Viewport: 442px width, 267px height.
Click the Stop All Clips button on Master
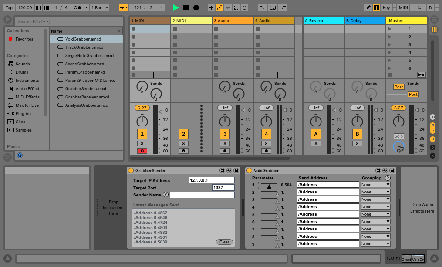pyautogui.click(x=390, y=75)
